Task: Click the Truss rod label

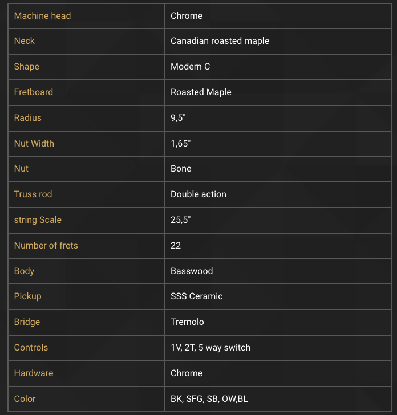Action: click(x=33, y=194)
